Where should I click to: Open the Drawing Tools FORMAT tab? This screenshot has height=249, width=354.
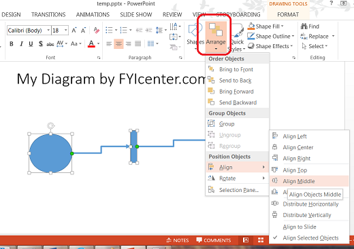(288, 15)
